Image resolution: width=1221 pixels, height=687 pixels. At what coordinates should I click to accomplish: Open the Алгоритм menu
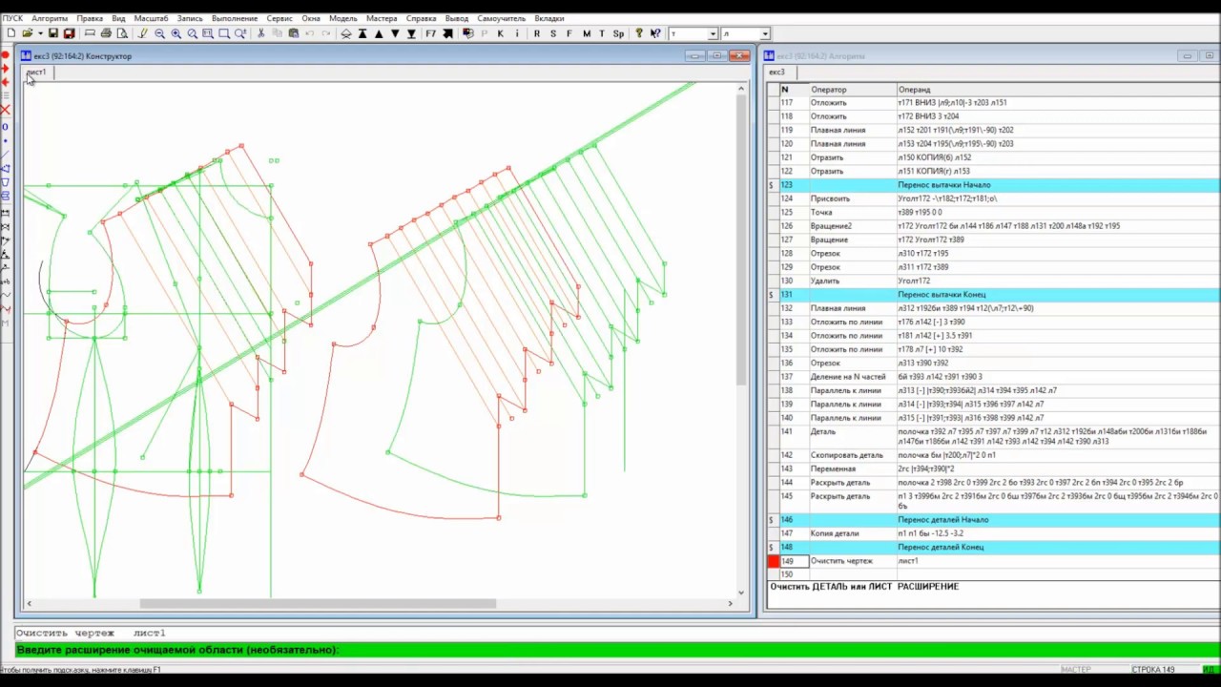50,18
